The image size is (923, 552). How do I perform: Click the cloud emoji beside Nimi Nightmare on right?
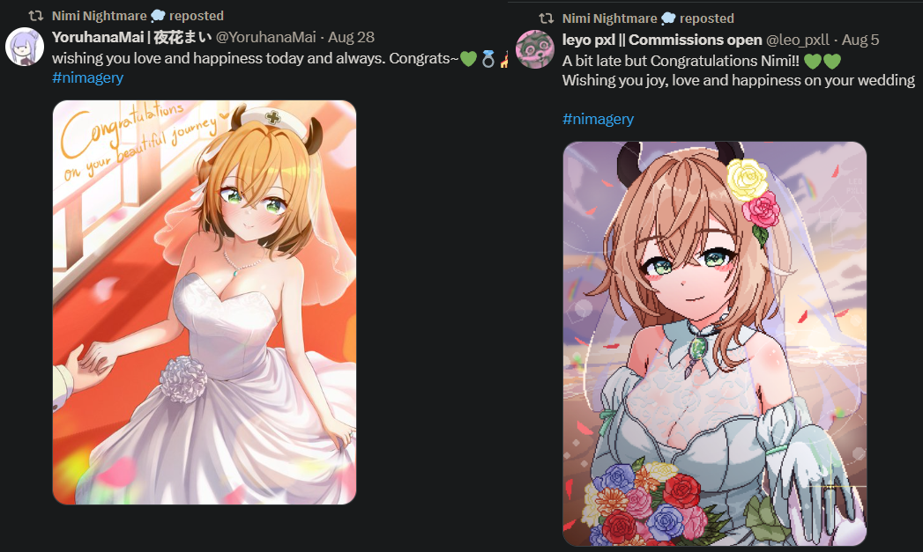(x=668, y=18)
